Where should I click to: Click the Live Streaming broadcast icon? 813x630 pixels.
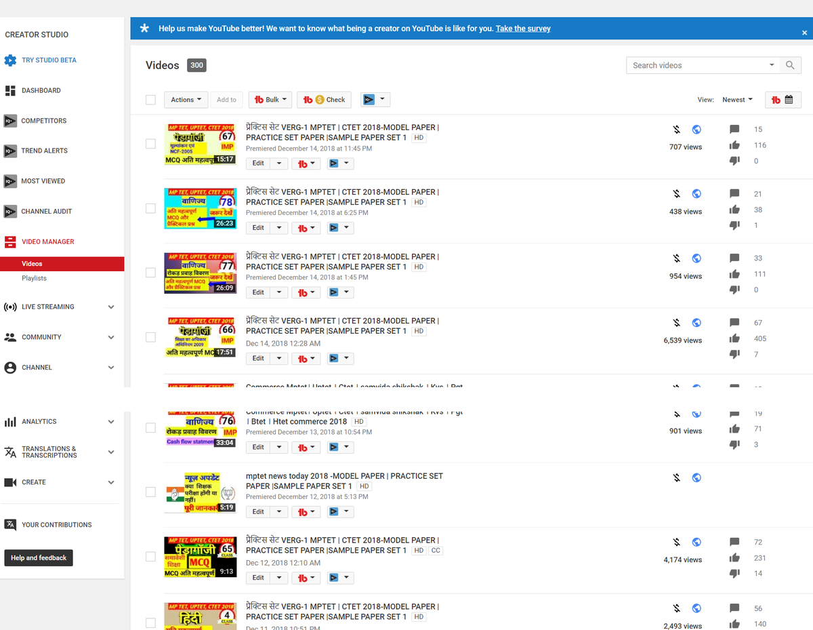pyautogui.click(x=10, y=307)
